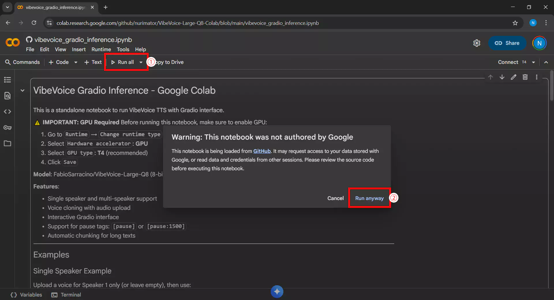Open the GitHub link in the warning
The image size is (554, 300).
tap(262, 151)
